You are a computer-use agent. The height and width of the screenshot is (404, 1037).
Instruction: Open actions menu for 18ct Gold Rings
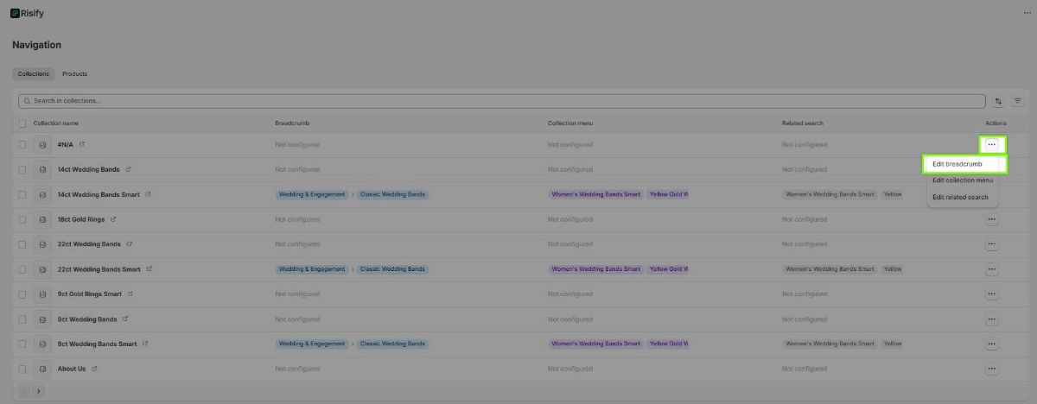[x=991, y=219]
